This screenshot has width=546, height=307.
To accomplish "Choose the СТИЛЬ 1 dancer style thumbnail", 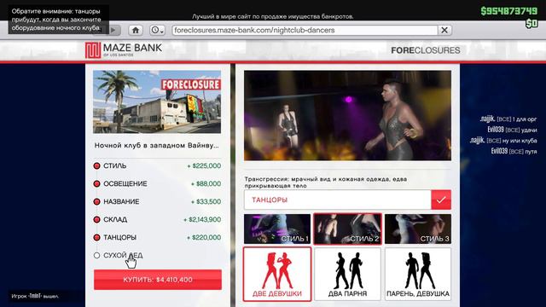I will click(277, 229).
